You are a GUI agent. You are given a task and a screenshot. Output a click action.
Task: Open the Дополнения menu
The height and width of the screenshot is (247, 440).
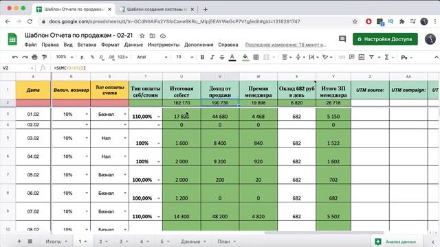coord(199,45)
